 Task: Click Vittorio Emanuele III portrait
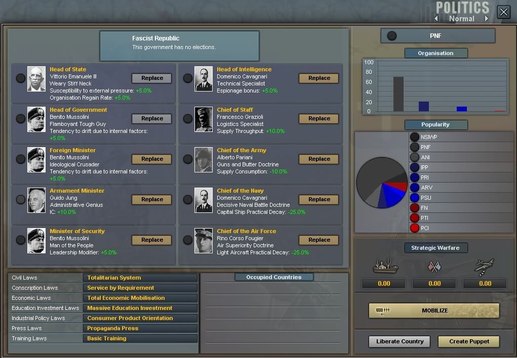[36, 79]
